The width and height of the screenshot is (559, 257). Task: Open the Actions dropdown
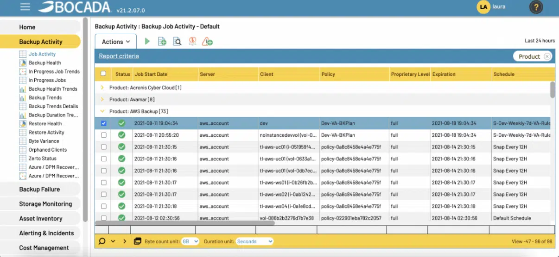click(x=116, y=42)
